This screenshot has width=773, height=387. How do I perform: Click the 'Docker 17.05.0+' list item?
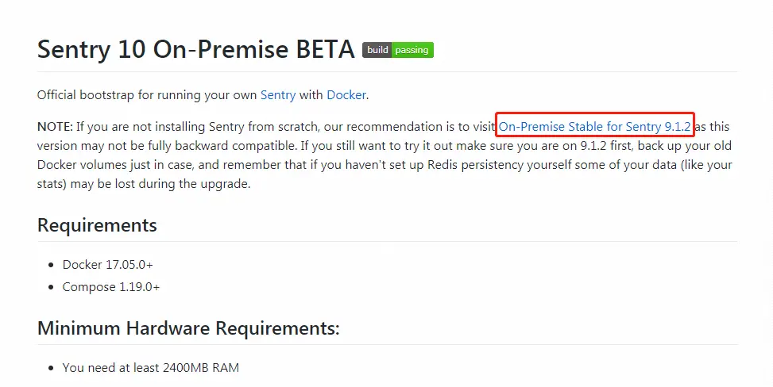coord(107,265)
